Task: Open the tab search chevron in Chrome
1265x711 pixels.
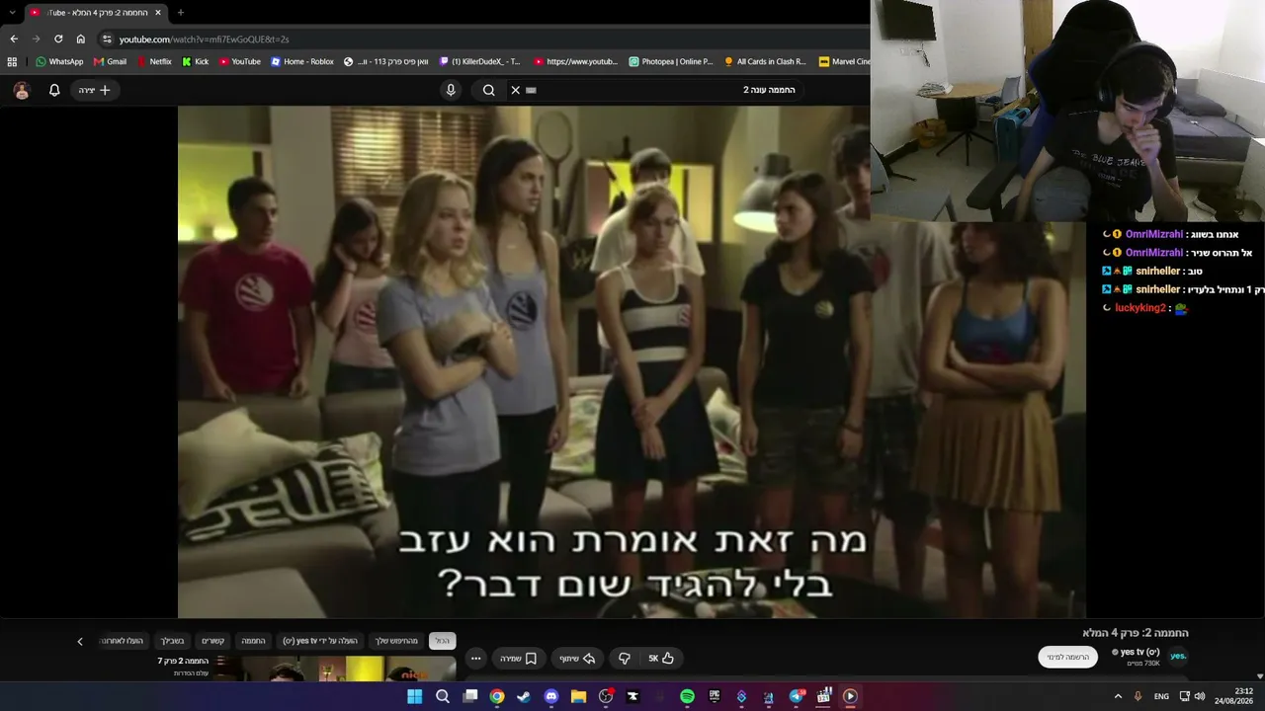Action: pos(12,13)
